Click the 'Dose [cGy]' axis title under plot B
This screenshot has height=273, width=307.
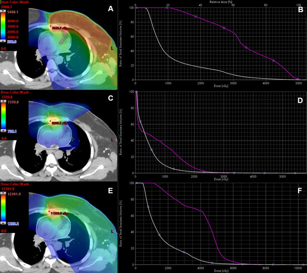(x=221, y=86)
